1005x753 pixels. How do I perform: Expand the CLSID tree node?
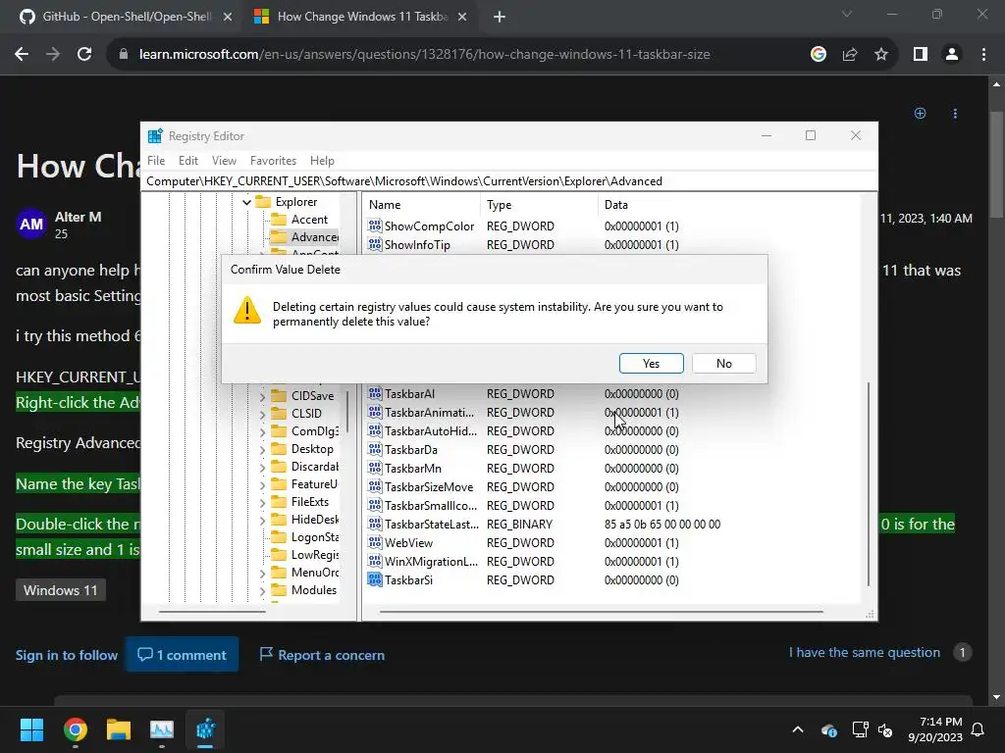(x=262, y=414)
